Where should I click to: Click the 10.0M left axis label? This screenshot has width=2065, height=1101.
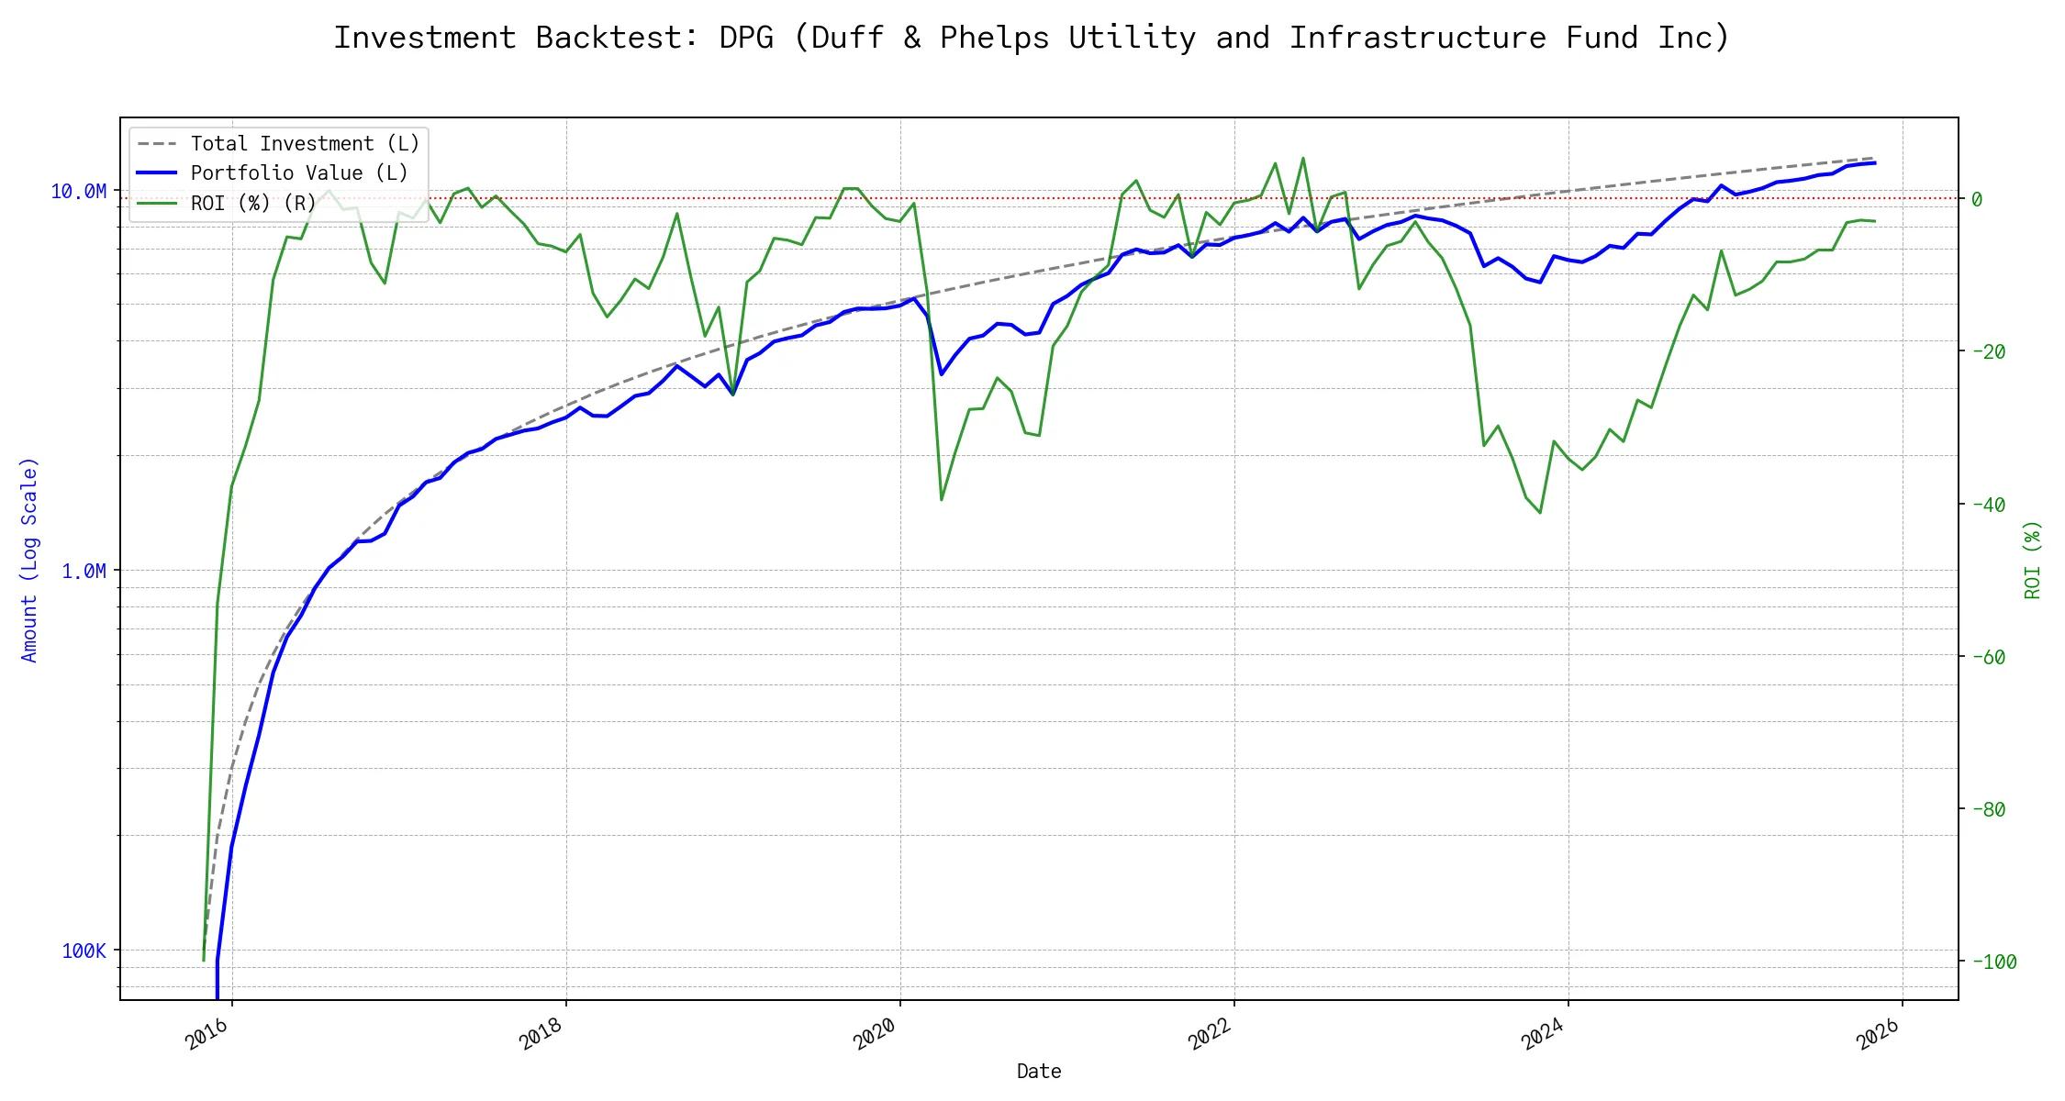click(79, 191)
